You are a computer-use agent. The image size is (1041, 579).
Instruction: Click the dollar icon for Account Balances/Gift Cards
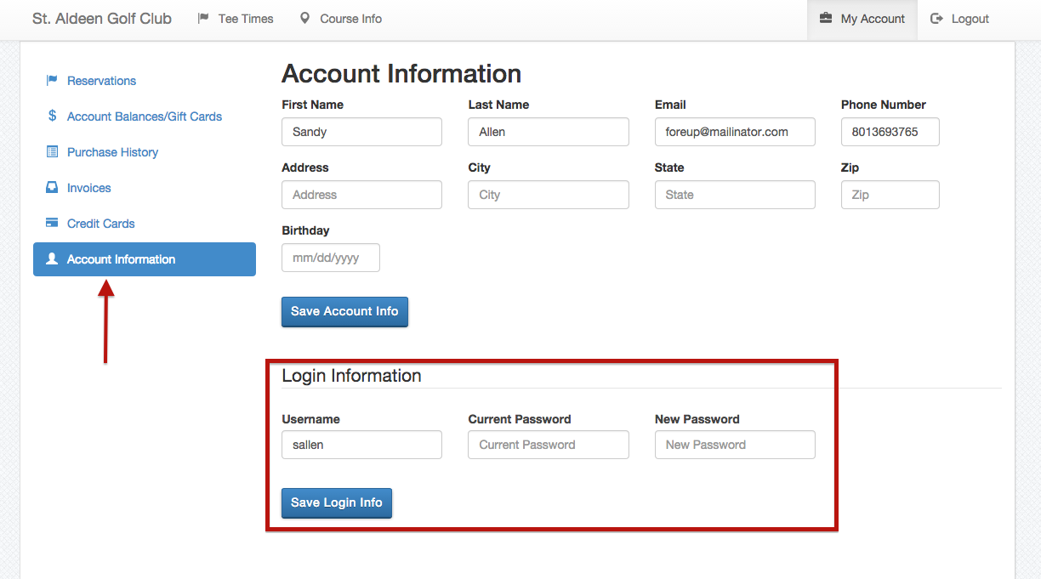pyautogui.click(x=52, y=116)
